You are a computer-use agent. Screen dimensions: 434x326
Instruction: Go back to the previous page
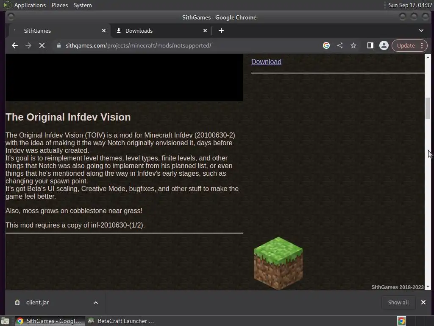pyautogui.click(x=15, y=45)
